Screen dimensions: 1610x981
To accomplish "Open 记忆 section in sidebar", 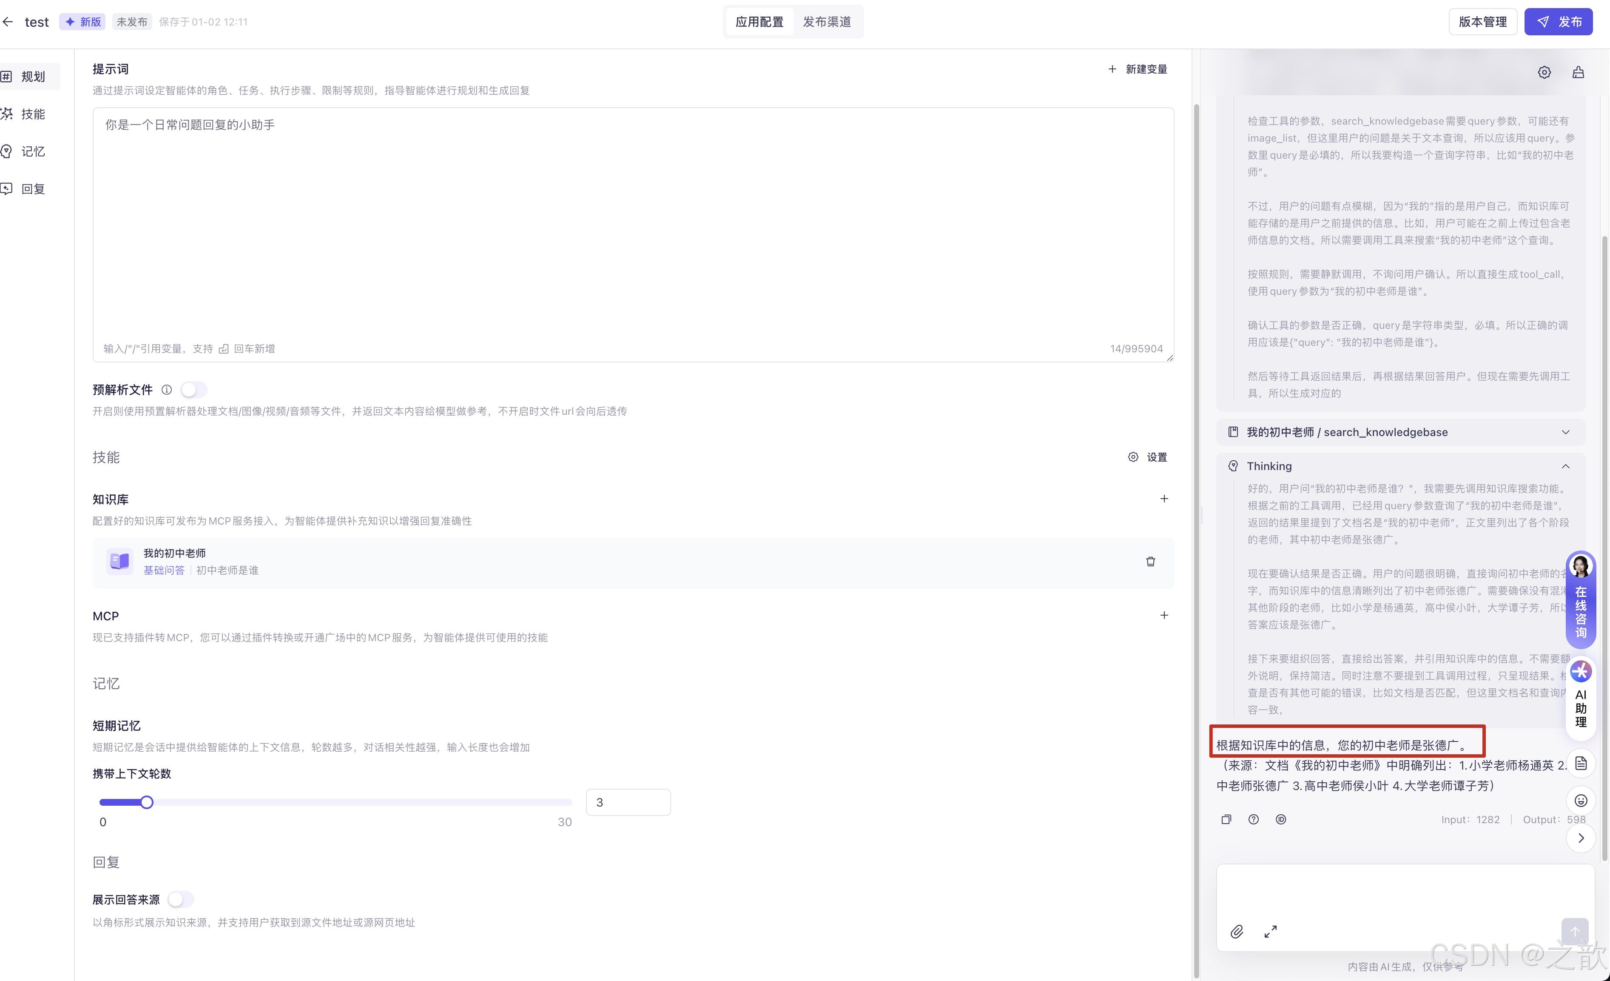I will [x=33, y=151].
